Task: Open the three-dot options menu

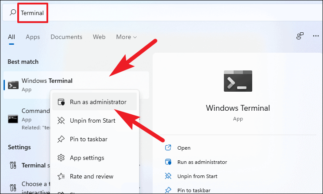Action: [x=316, y=36]
